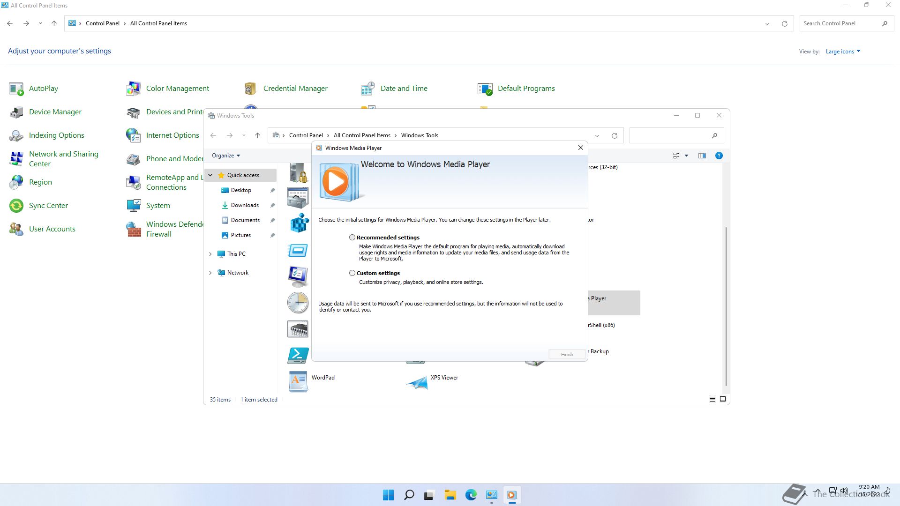
Task: Select Desktop in Quick access
Action: pos(241,190)
